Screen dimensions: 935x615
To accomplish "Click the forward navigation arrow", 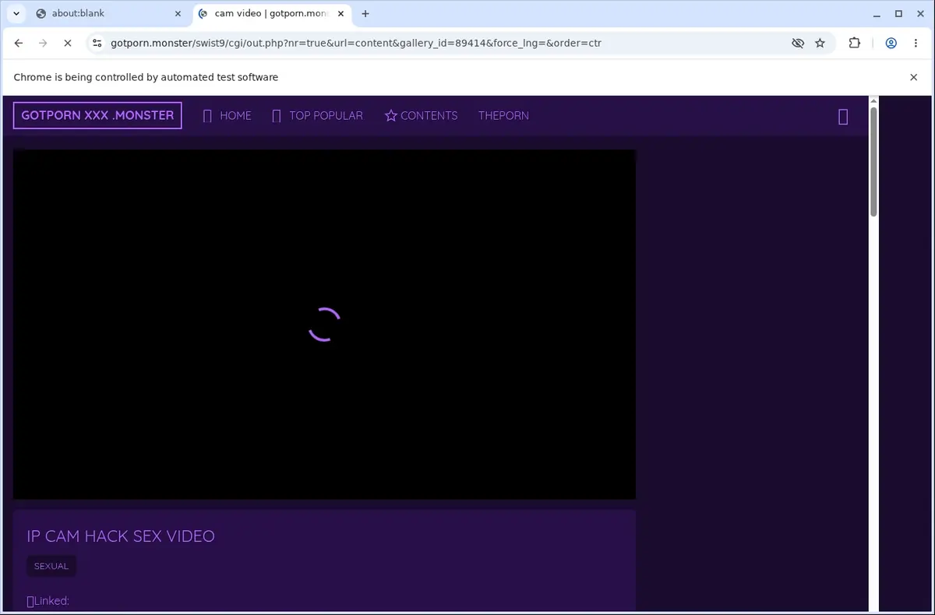I will pyautogui.click(x=43, y=44).
